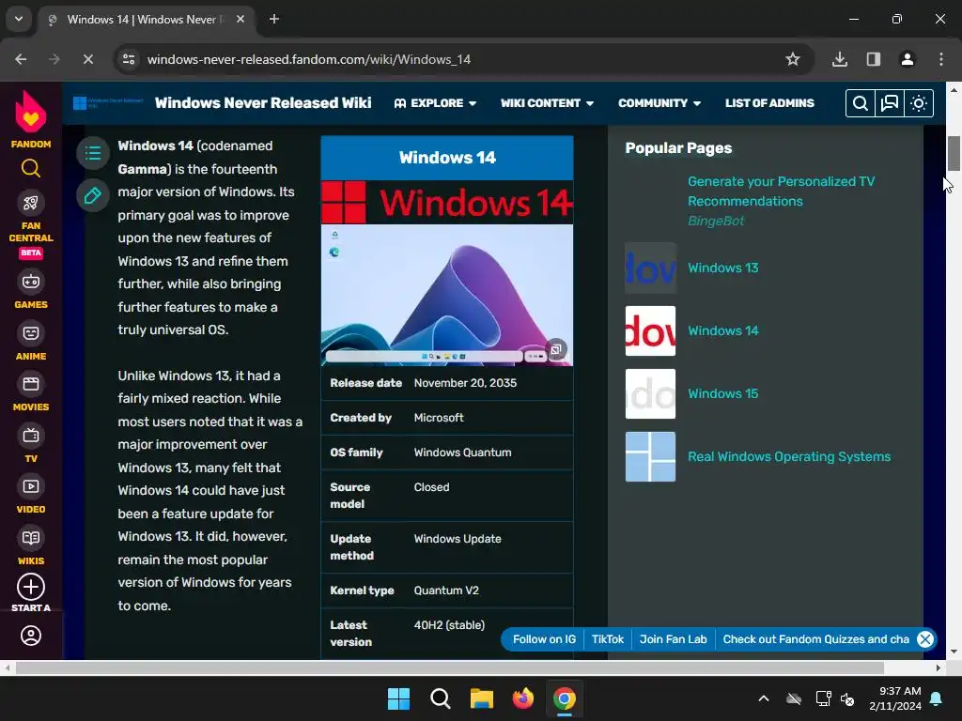Image resolution: width=962 pixels, height=721 pixels.
Task: Dismiss the Fandom notification bar
Action: (x=925, y=639)
